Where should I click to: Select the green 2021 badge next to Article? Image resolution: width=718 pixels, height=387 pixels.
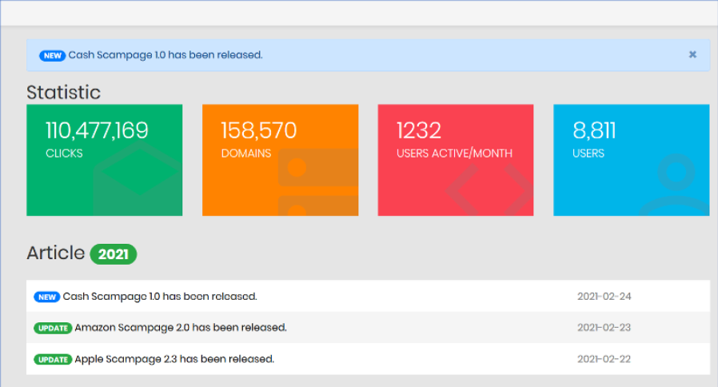pyautogui.click(x=113, y=254)
